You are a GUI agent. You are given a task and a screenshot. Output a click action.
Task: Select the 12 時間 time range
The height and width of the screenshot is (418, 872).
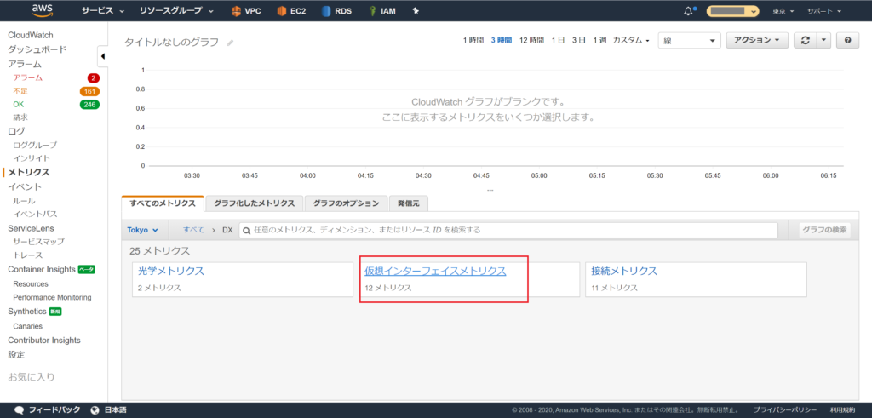531,40
